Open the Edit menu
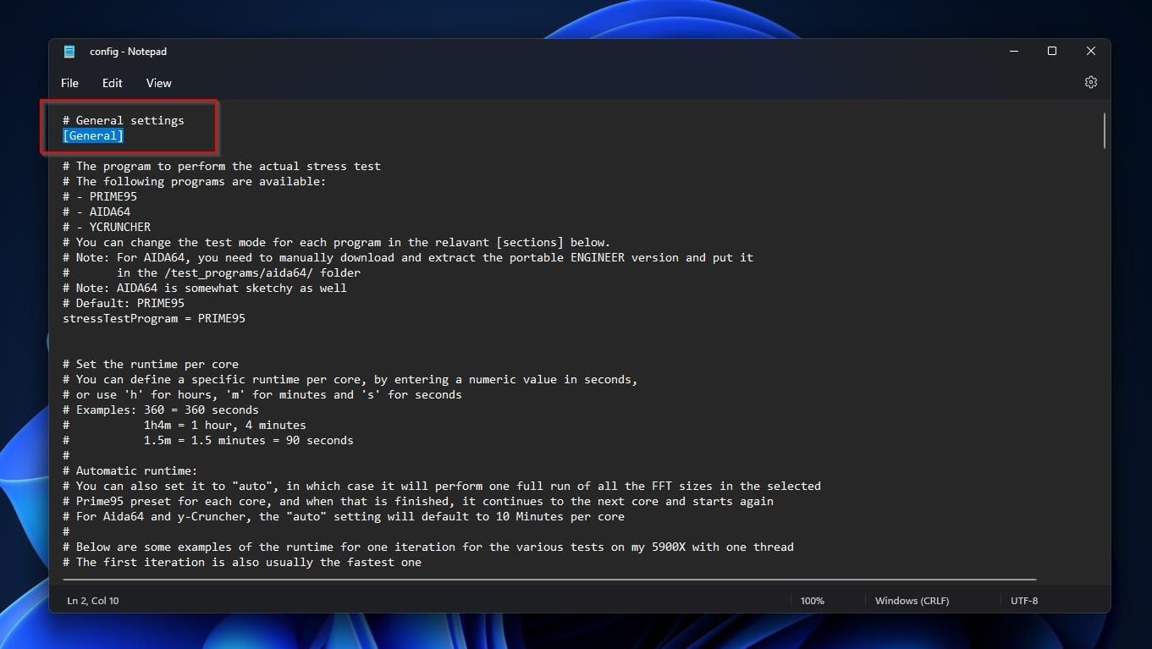This screenshot has width=1152, height=649. coord(112,83)
